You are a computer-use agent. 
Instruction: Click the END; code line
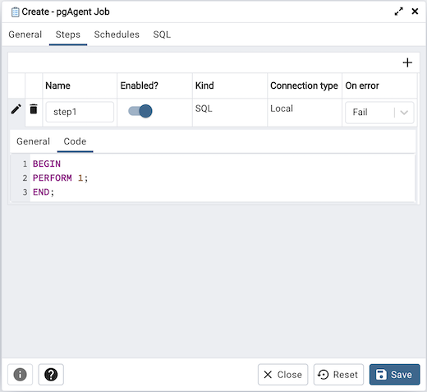44,192
